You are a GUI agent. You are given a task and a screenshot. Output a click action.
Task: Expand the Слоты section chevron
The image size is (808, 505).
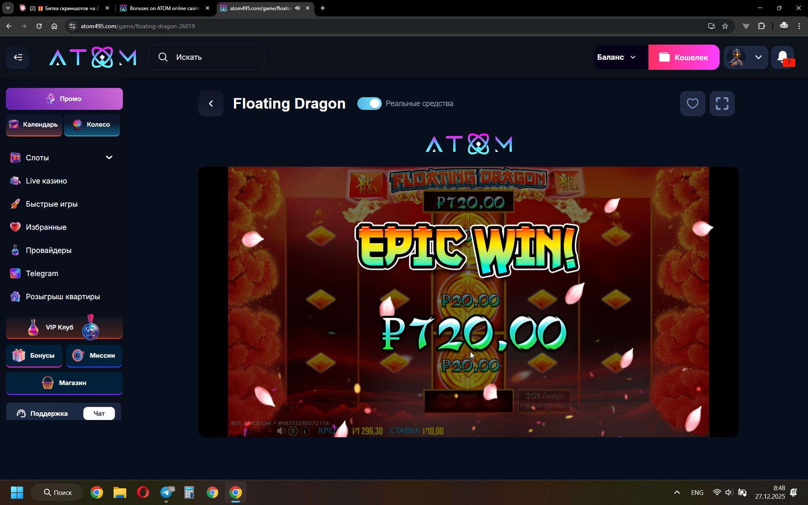(x=109, y=157)
